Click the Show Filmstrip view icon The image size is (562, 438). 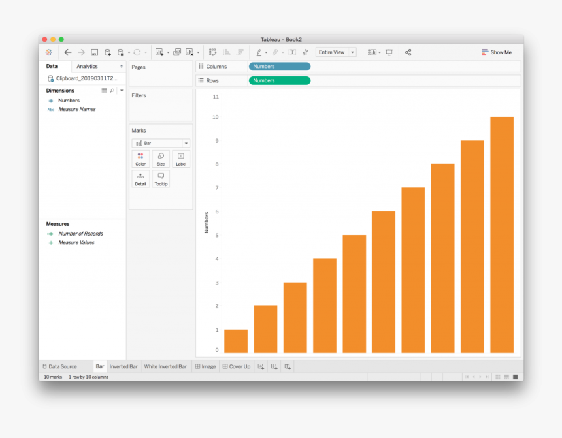(506, 377)
